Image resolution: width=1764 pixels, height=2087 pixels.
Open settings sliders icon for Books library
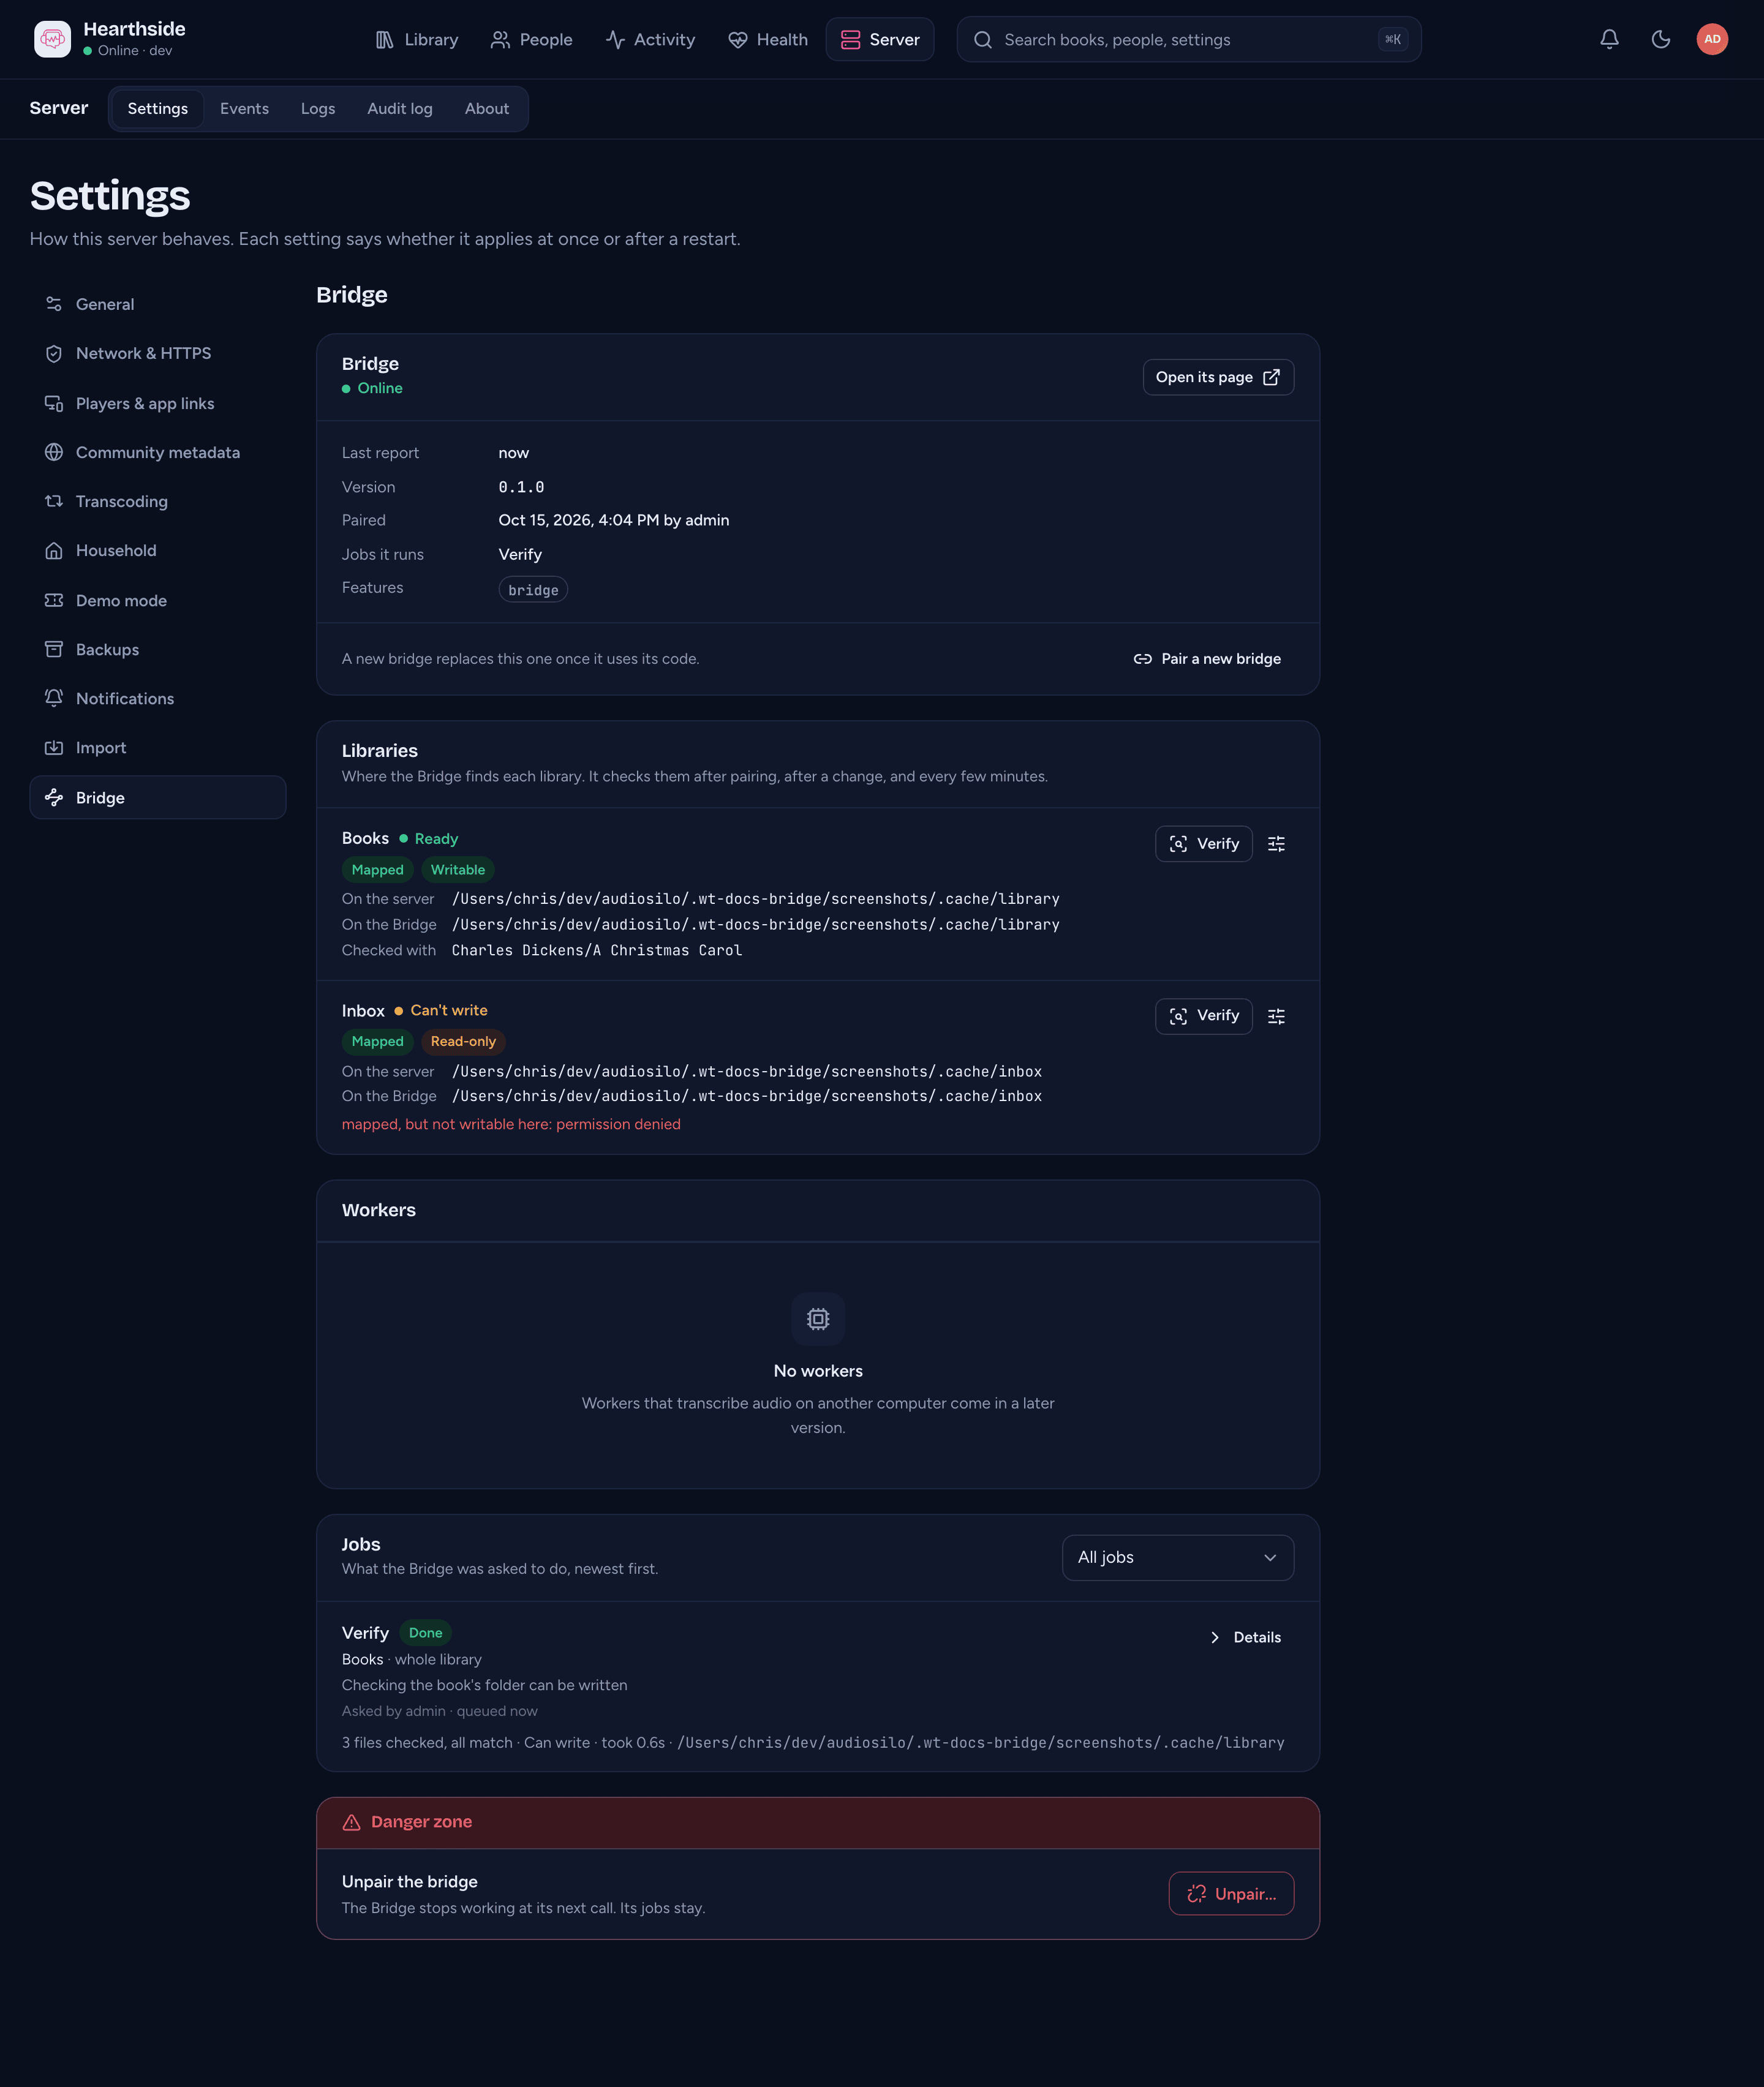click(1276, 844)
